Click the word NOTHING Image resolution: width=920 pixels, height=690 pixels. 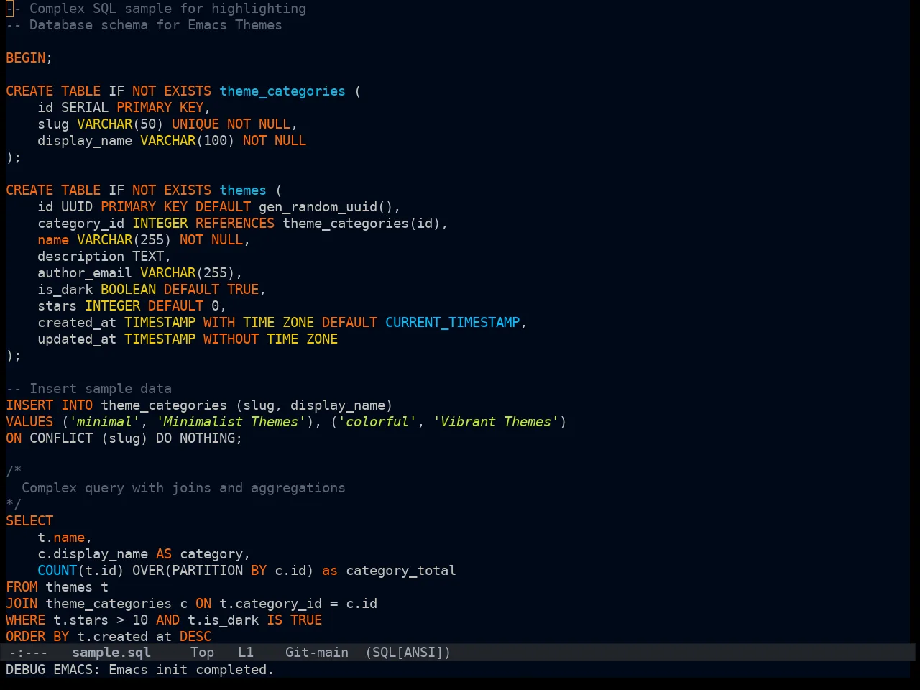pyautogui.click(x=207, y=438)
